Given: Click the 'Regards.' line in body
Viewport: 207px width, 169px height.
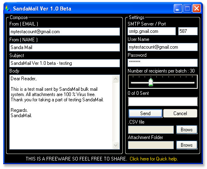Looking at the screenshot, I should [x=19, y=110].
